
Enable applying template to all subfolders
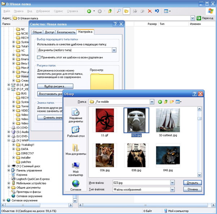tap(39, 57)
